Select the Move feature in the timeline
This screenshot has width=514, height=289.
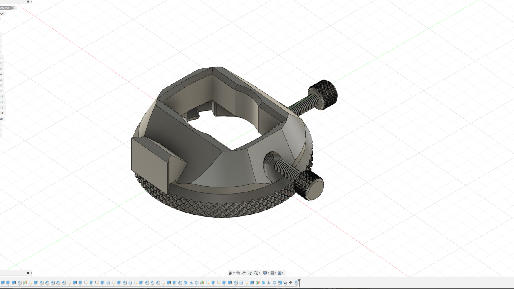pos(291,283)
